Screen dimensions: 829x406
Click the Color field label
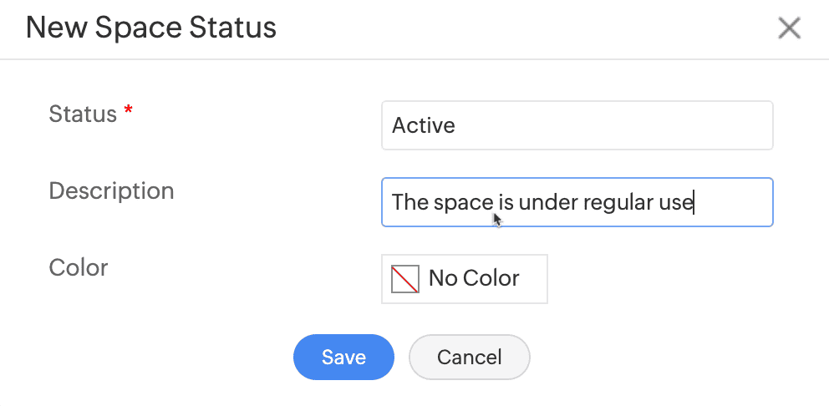pos(79,268)
